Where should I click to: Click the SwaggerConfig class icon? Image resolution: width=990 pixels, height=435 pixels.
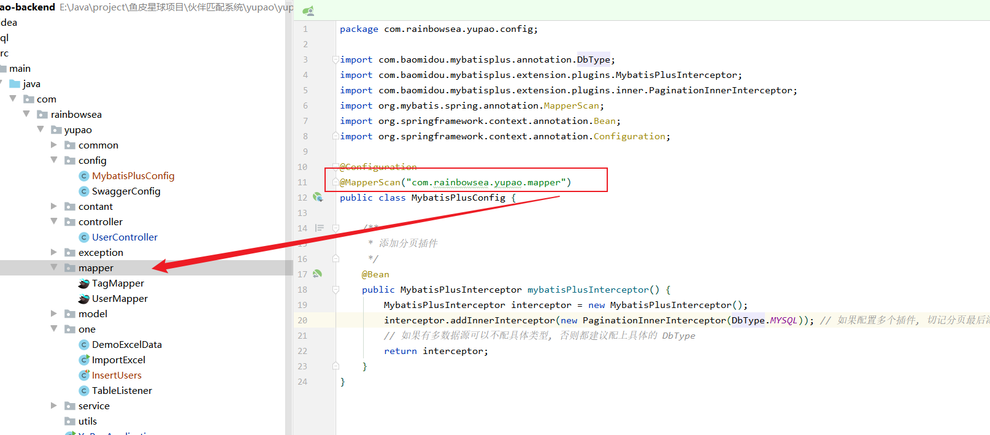pyautogui.click(x=84, y=191)
